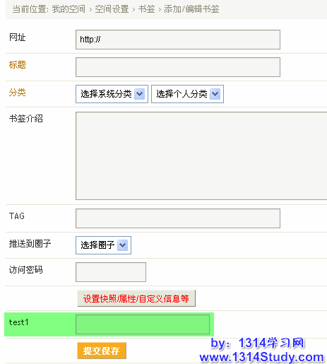Navigate to 书签 breadcrumb link

(146, 9)
